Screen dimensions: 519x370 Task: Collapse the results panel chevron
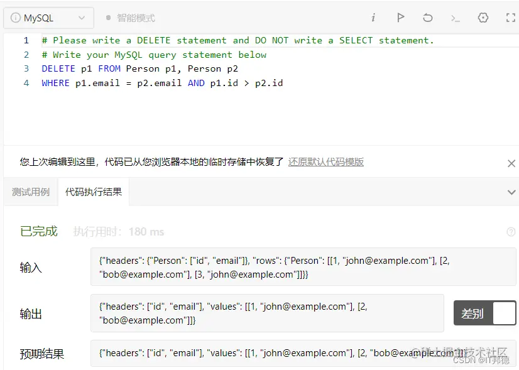pyautogui.click(x=511, y=192)
